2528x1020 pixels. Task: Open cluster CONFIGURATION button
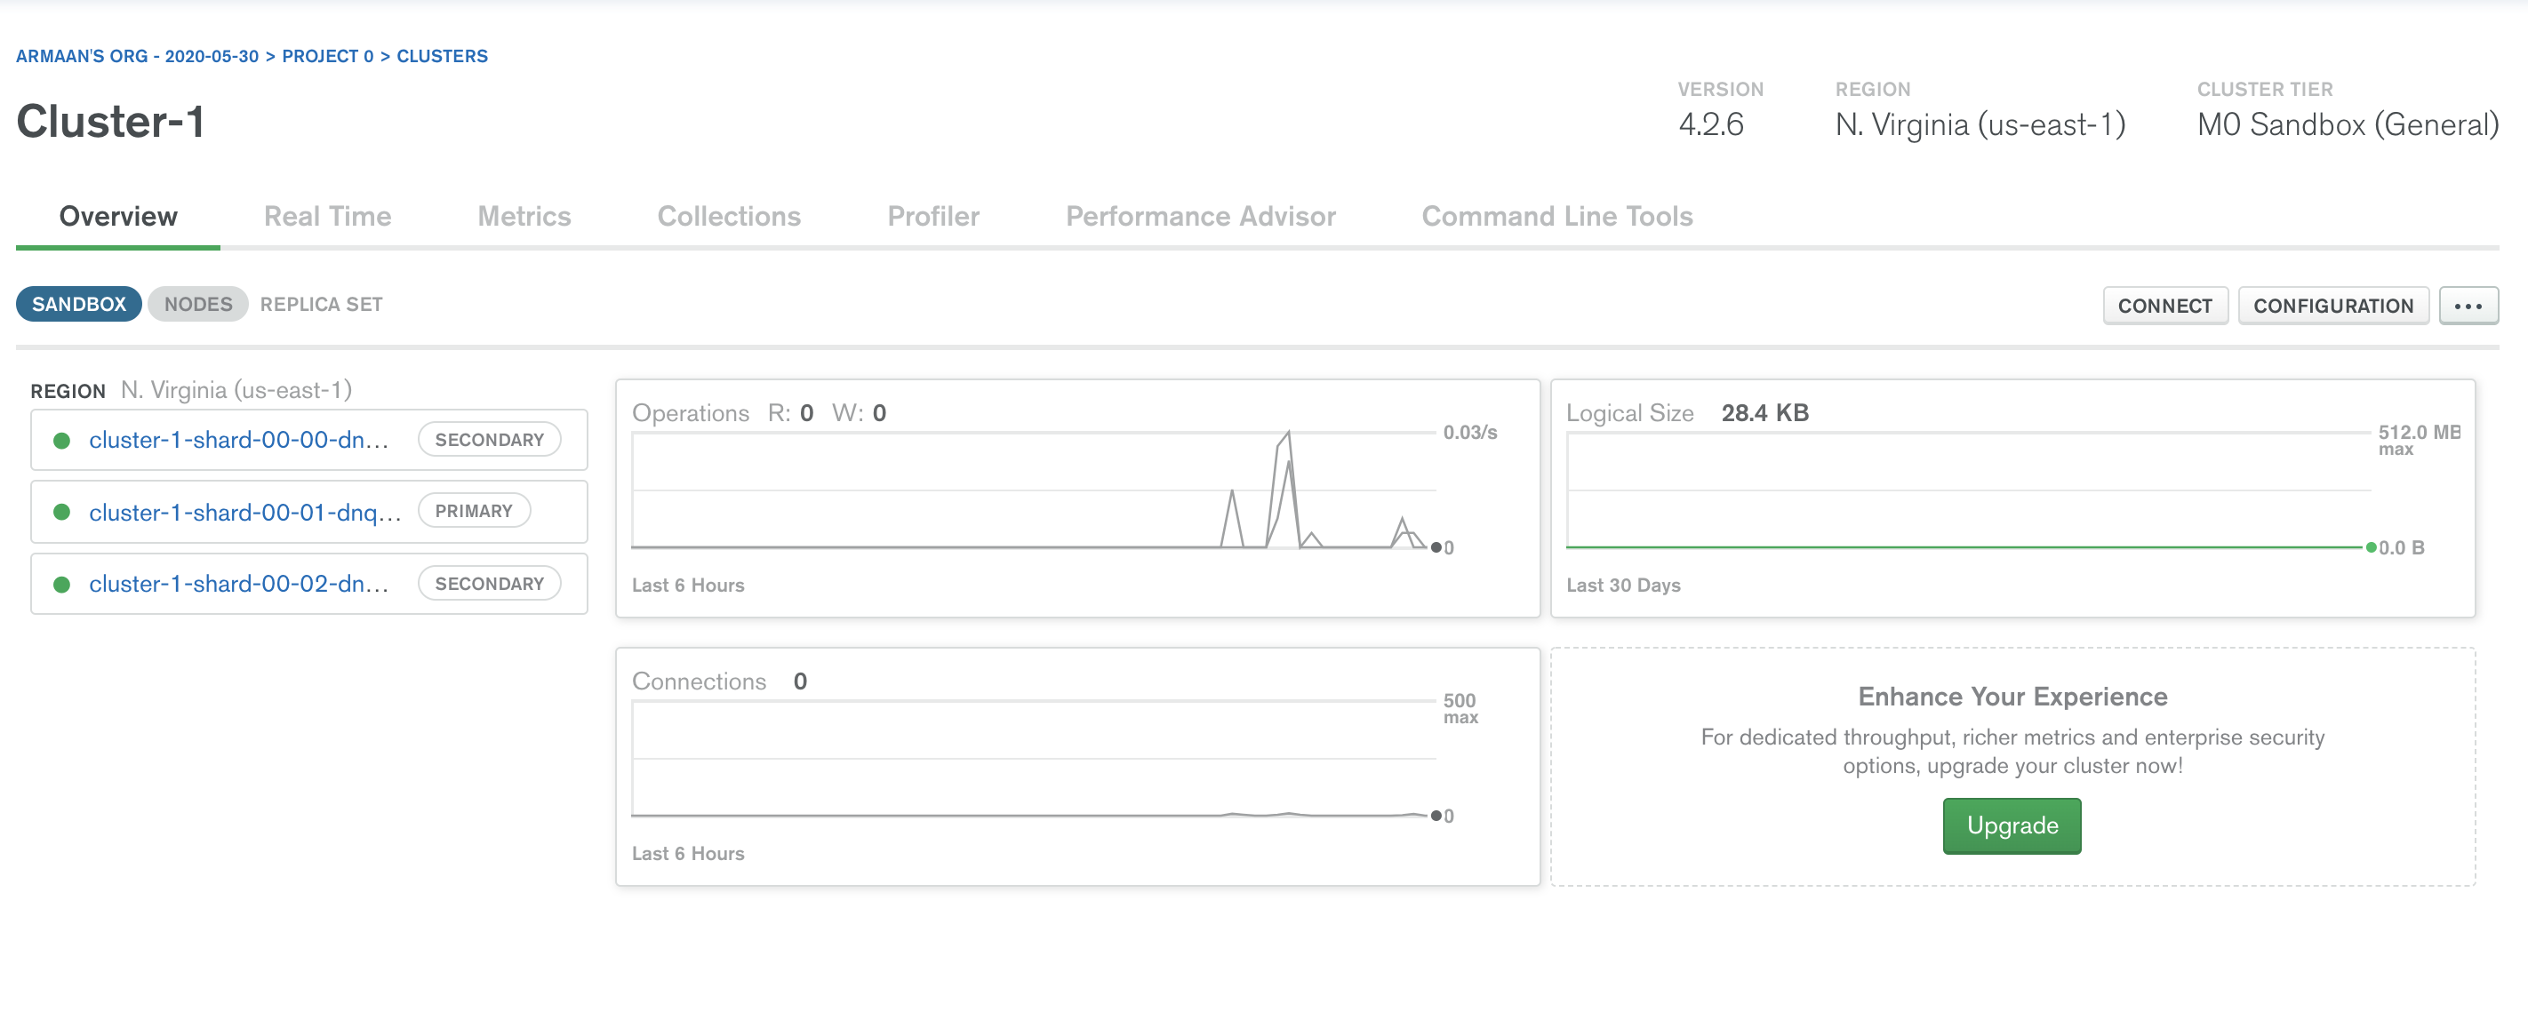click(2332, 306)
